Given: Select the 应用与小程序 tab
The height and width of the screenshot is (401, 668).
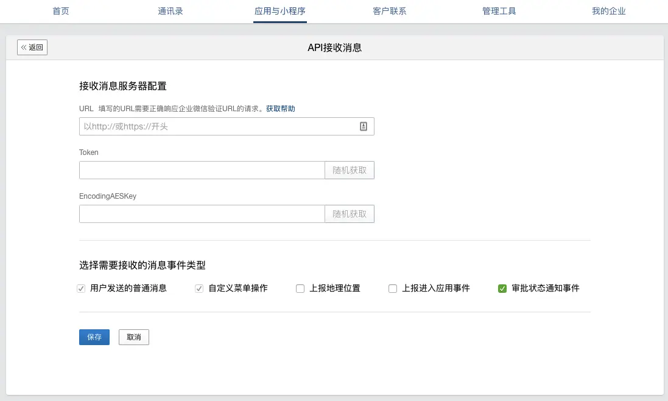Looking at the screenshot, I should coord(280,11).
